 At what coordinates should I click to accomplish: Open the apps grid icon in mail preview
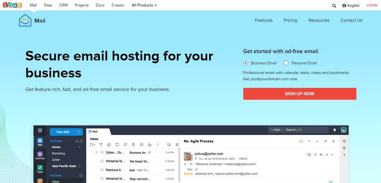pyautogui.click(x=40, y=130)
